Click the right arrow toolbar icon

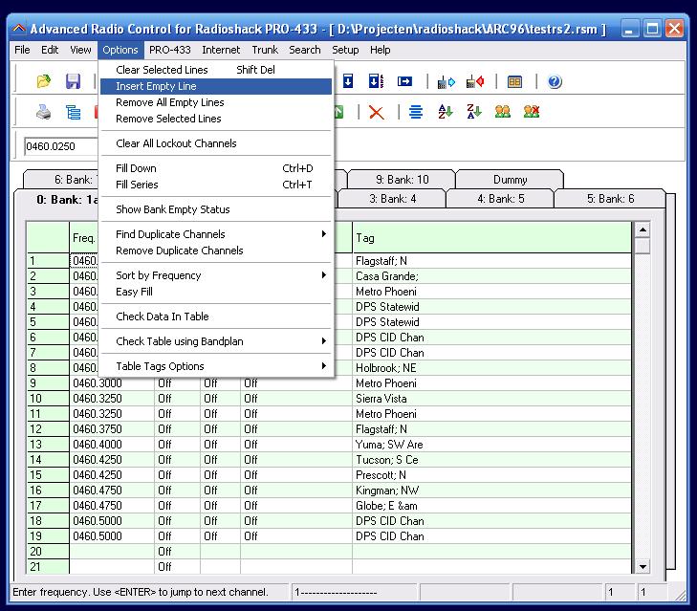point(404,81)
